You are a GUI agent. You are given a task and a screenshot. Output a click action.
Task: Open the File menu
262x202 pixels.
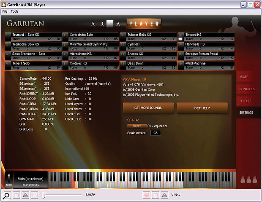[5, 11]
